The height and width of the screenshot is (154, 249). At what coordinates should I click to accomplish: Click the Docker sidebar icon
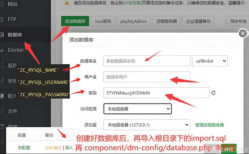[2, 50]
